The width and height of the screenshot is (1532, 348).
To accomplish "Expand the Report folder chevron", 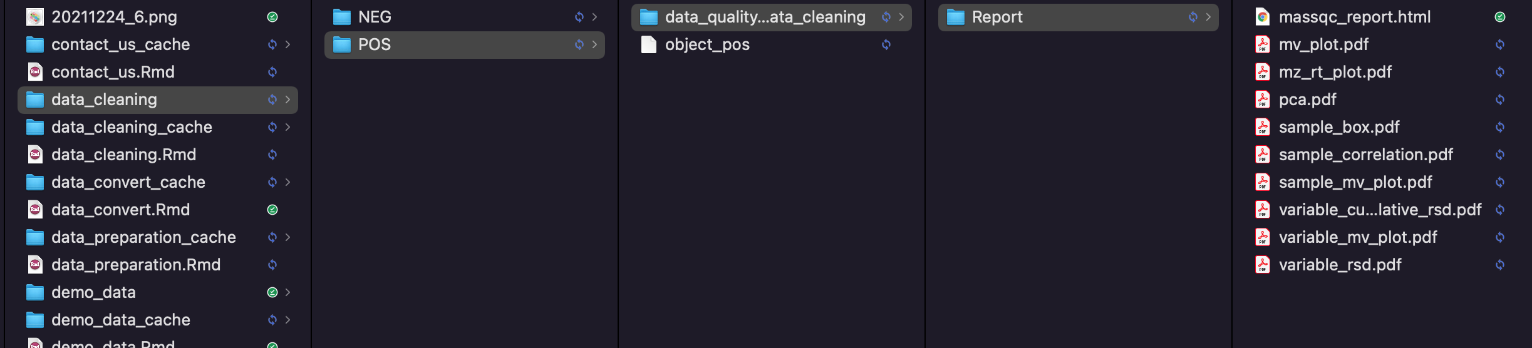I will (x=1209, y=17).
